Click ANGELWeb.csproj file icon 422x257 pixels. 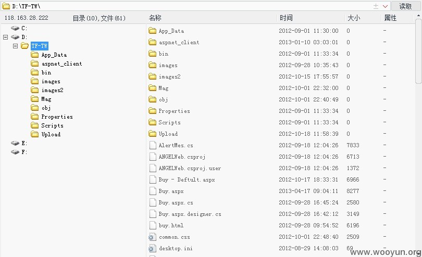click(x=153, y=157)
